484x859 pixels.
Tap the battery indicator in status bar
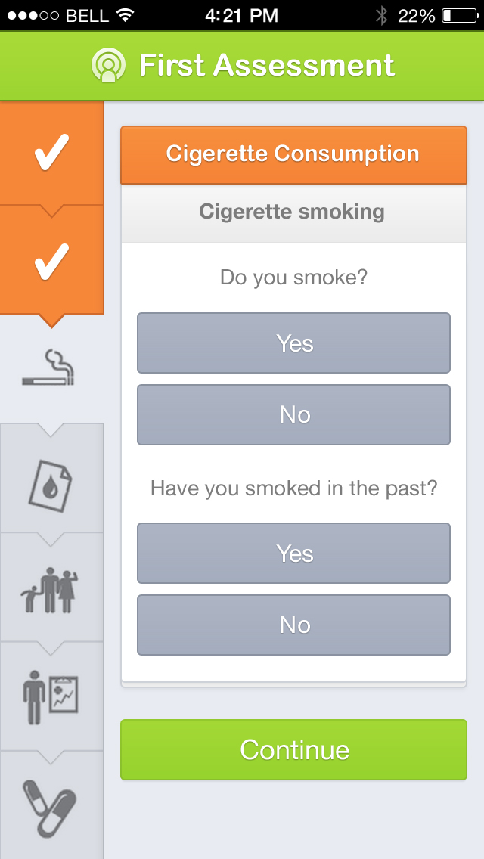pyautogui.click(x=457, y=15)
